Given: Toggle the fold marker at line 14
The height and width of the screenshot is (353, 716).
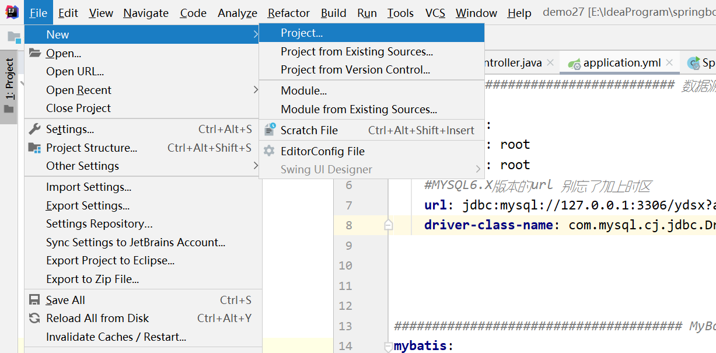Looking at the screenshot, I should (389, 347).
